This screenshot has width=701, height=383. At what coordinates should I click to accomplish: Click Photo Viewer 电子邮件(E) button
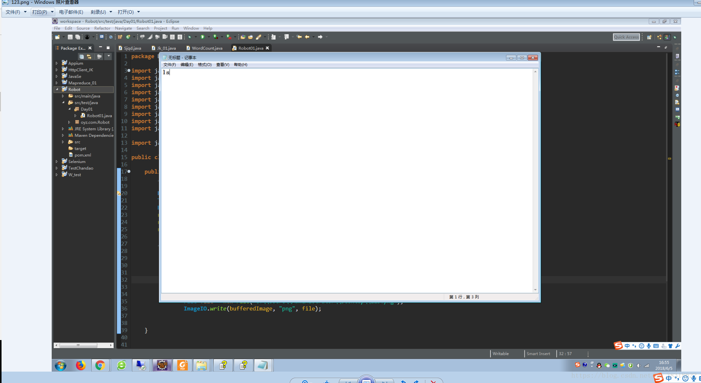click(x=71, y=12)
